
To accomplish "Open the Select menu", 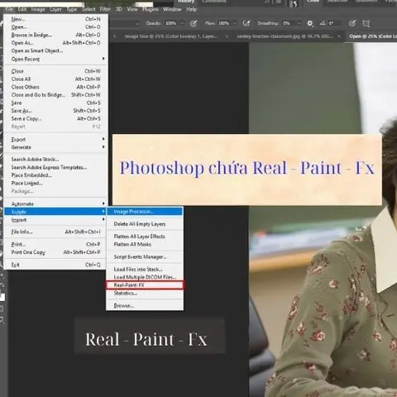I will point(88,9).
